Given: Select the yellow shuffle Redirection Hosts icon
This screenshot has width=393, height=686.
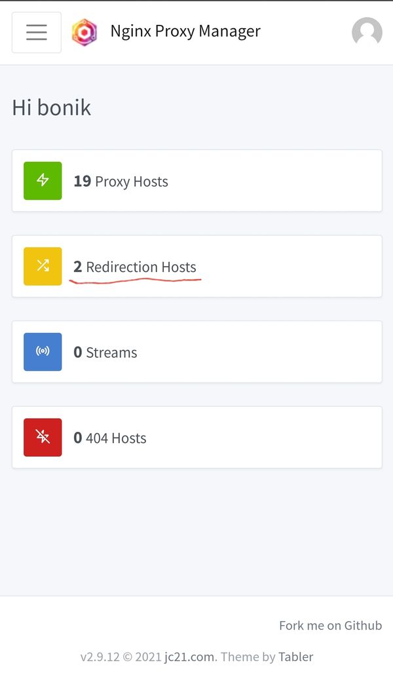Looking at the screenshot, I should (x=42, y=266).
